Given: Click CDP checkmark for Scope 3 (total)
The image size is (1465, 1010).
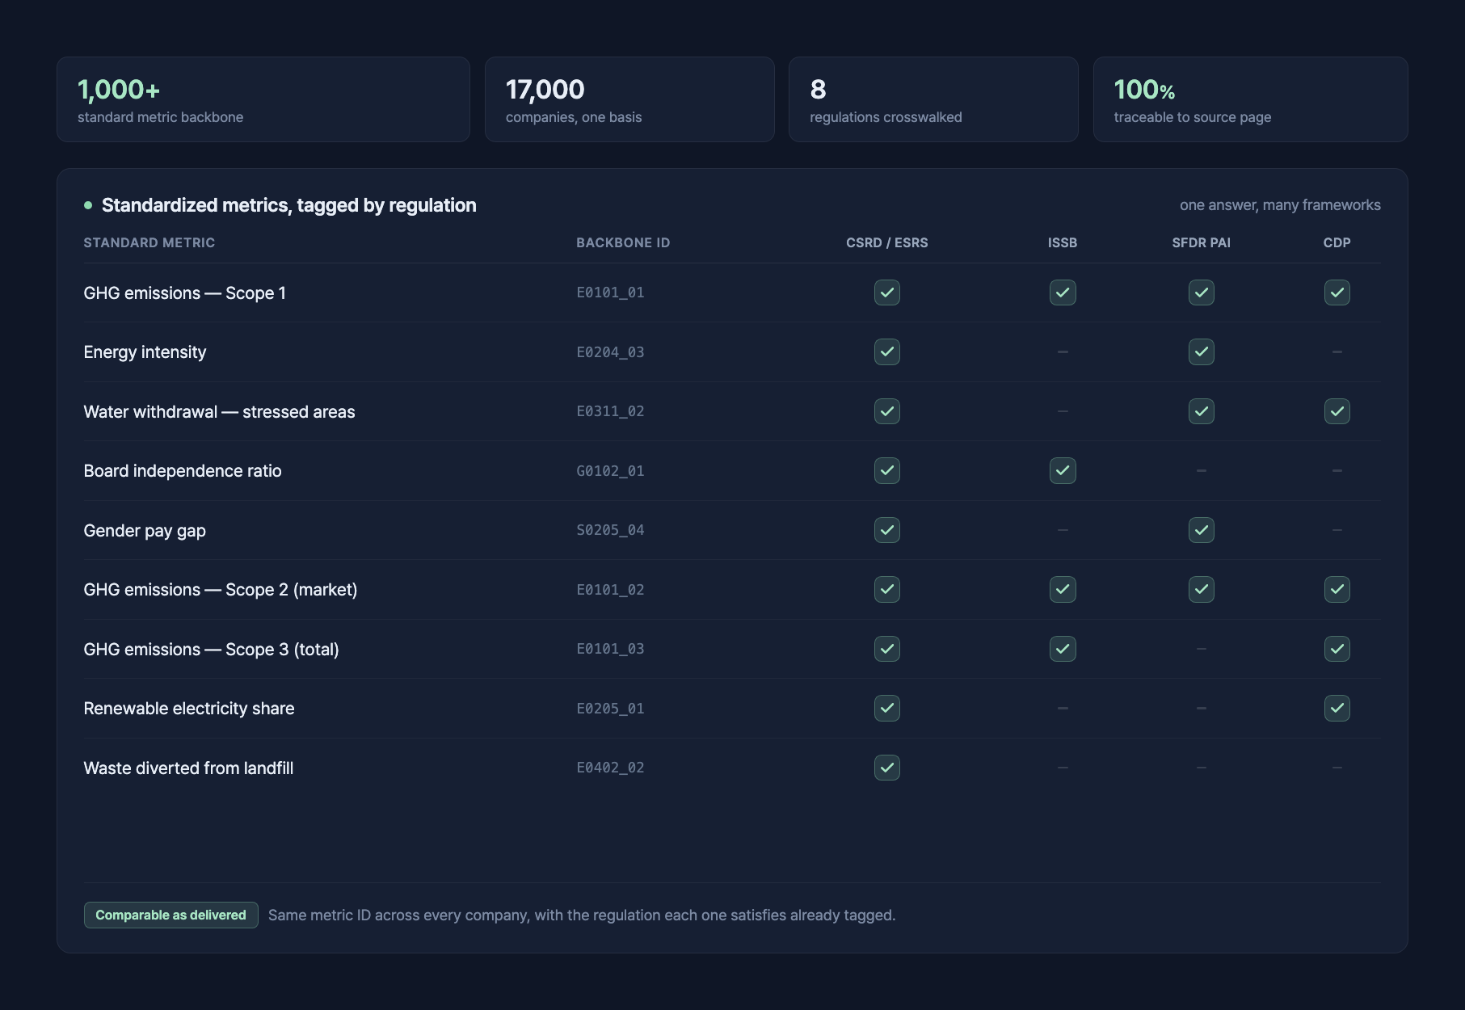Looking at the screenshot, I should point(1337,649).
